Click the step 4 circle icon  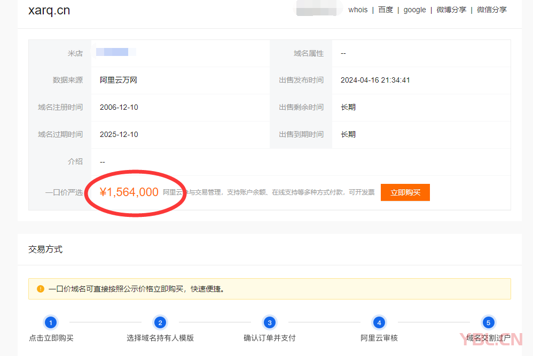pyautogui.click(x=379, y=322)
